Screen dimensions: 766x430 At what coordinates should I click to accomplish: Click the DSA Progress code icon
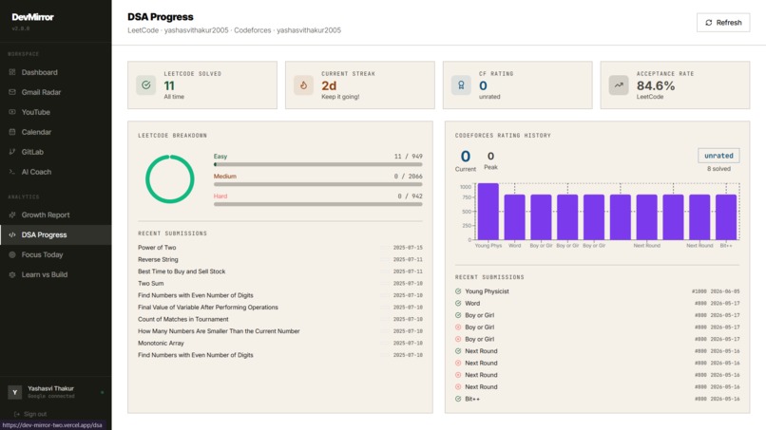point(12,234)
